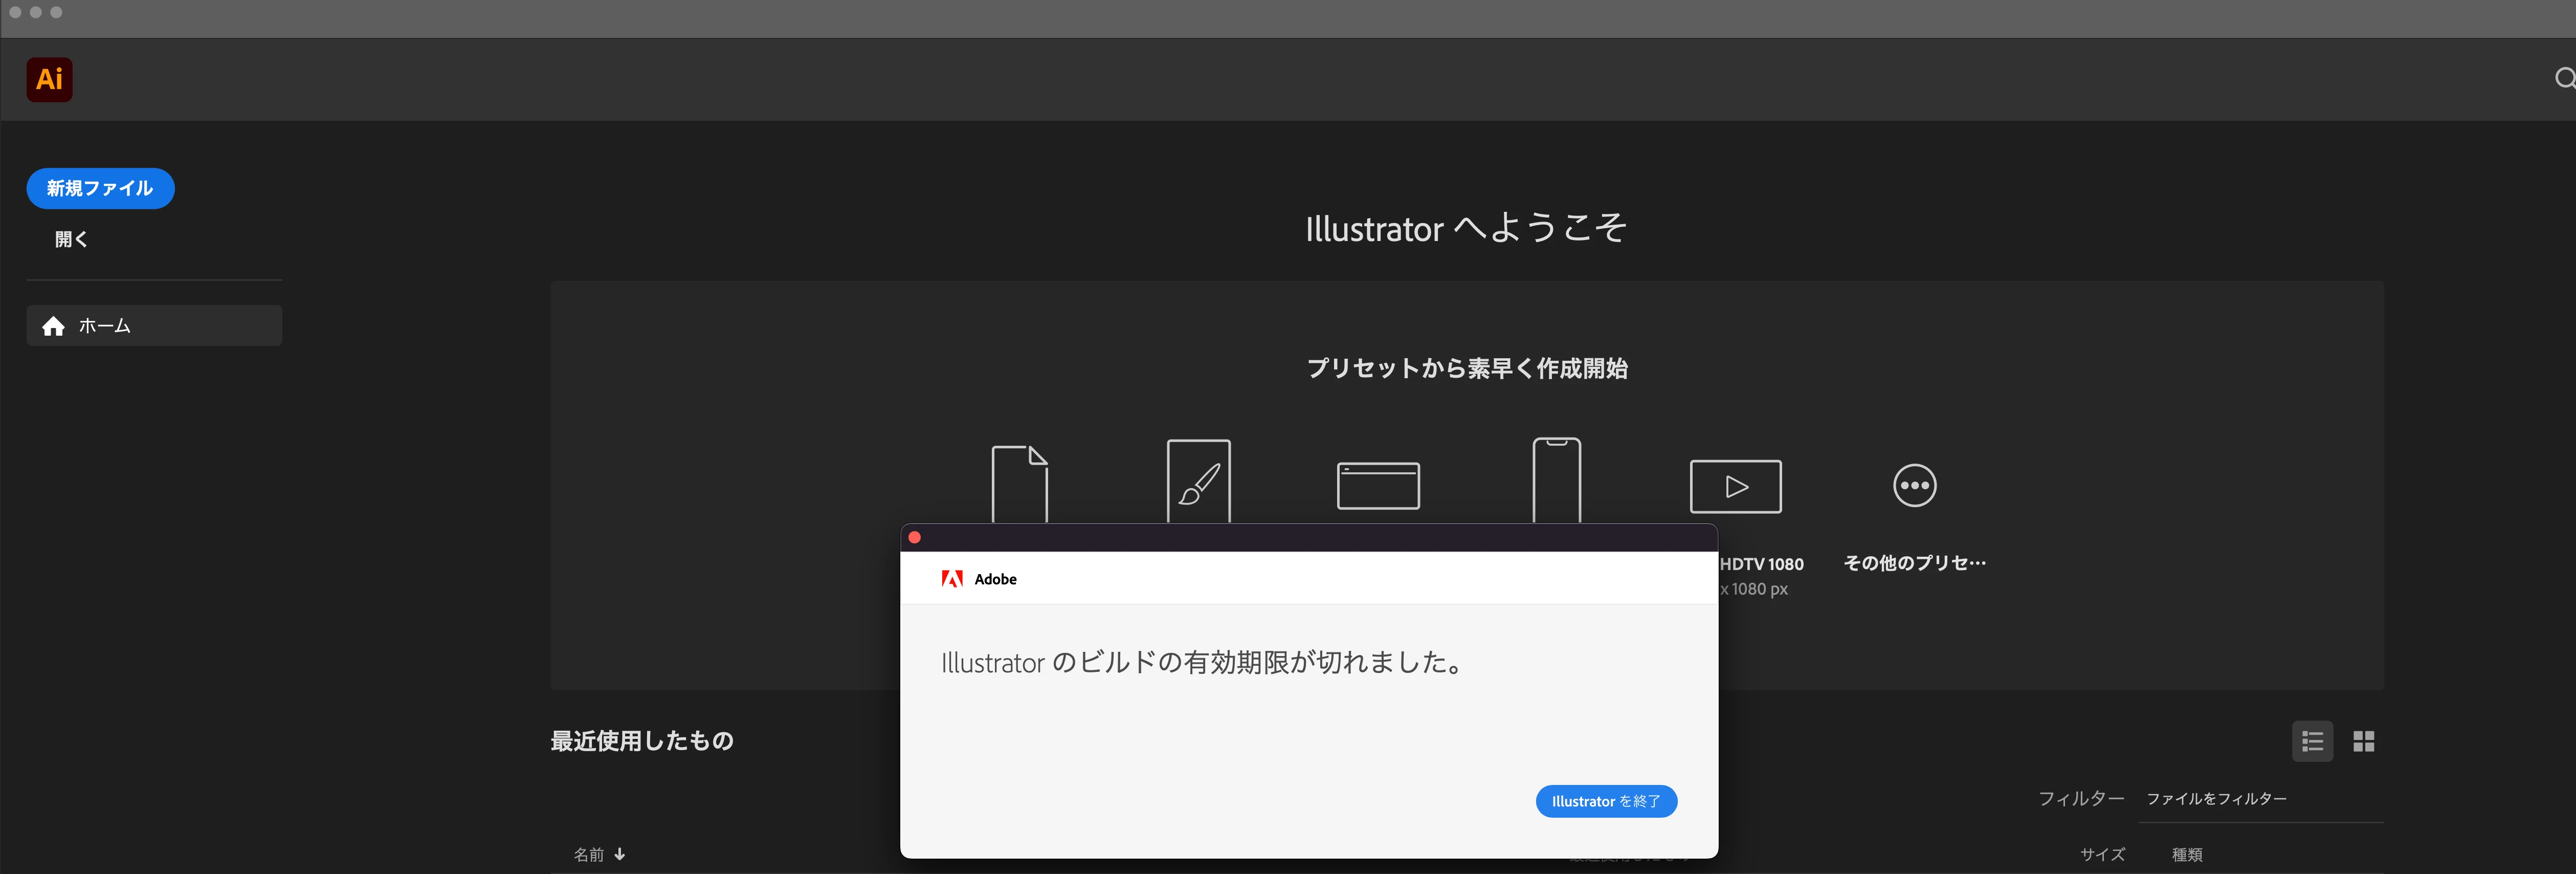Click the サイズ column header
Image resolution: width=2576 pixels, height=874 pixels.
click(2102, 854)
